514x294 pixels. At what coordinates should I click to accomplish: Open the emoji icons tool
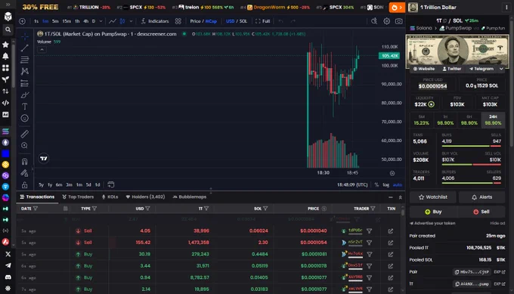(25, 119)
